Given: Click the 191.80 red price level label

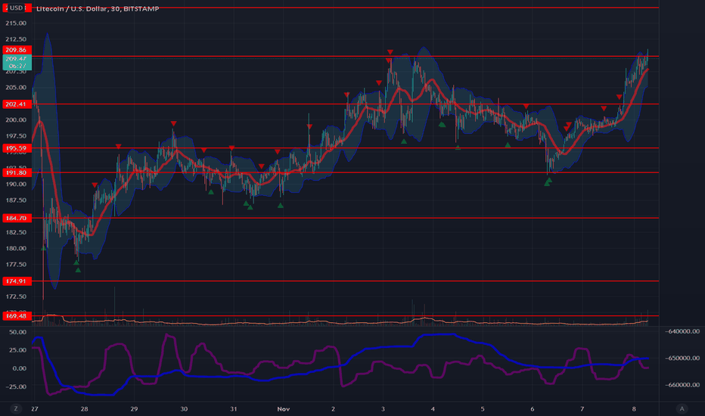Looking at the screenshot, I should point(16,172).
